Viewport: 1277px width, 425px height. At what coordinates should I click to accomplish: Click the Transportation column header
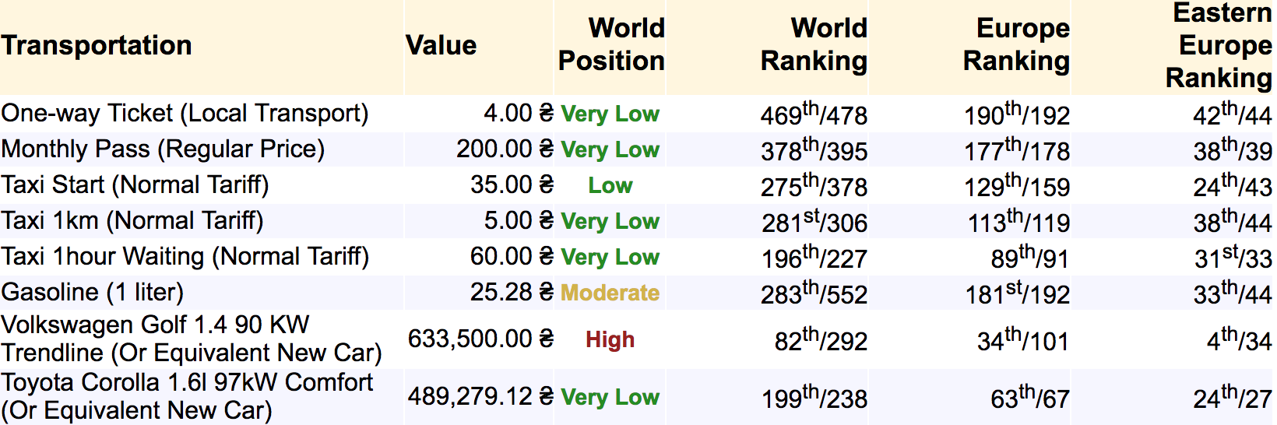tap(97, 45)
